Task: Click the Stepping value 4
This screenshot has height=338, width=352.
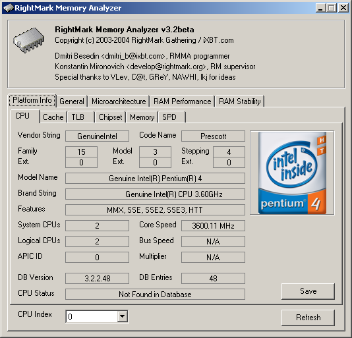Action: coord(229,152)
